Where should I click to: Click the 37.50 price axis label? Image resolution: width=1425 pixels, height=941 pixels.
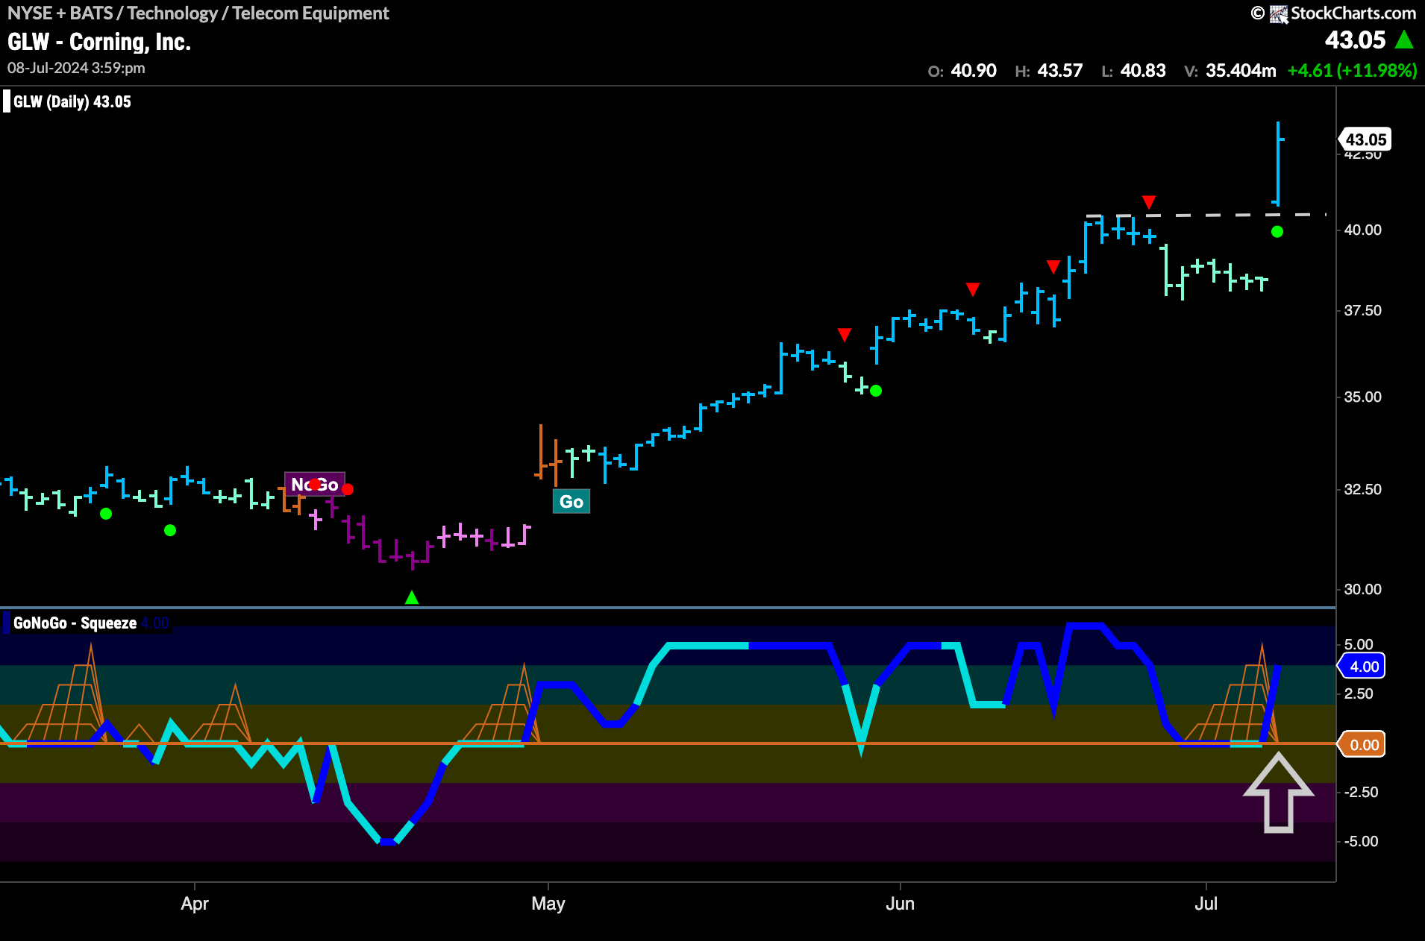click(x=1362, y=310)
